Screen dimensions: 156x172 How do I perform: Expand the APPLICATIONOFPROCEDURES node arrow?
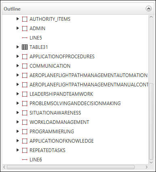(17, 56)
